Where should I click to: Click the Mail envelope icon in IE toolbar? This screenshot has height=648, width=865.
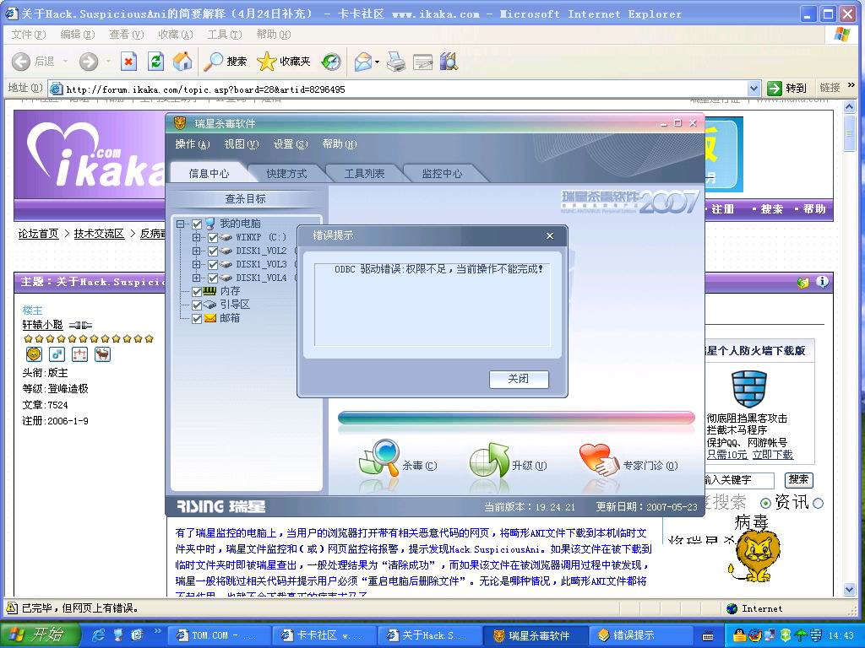362,61
